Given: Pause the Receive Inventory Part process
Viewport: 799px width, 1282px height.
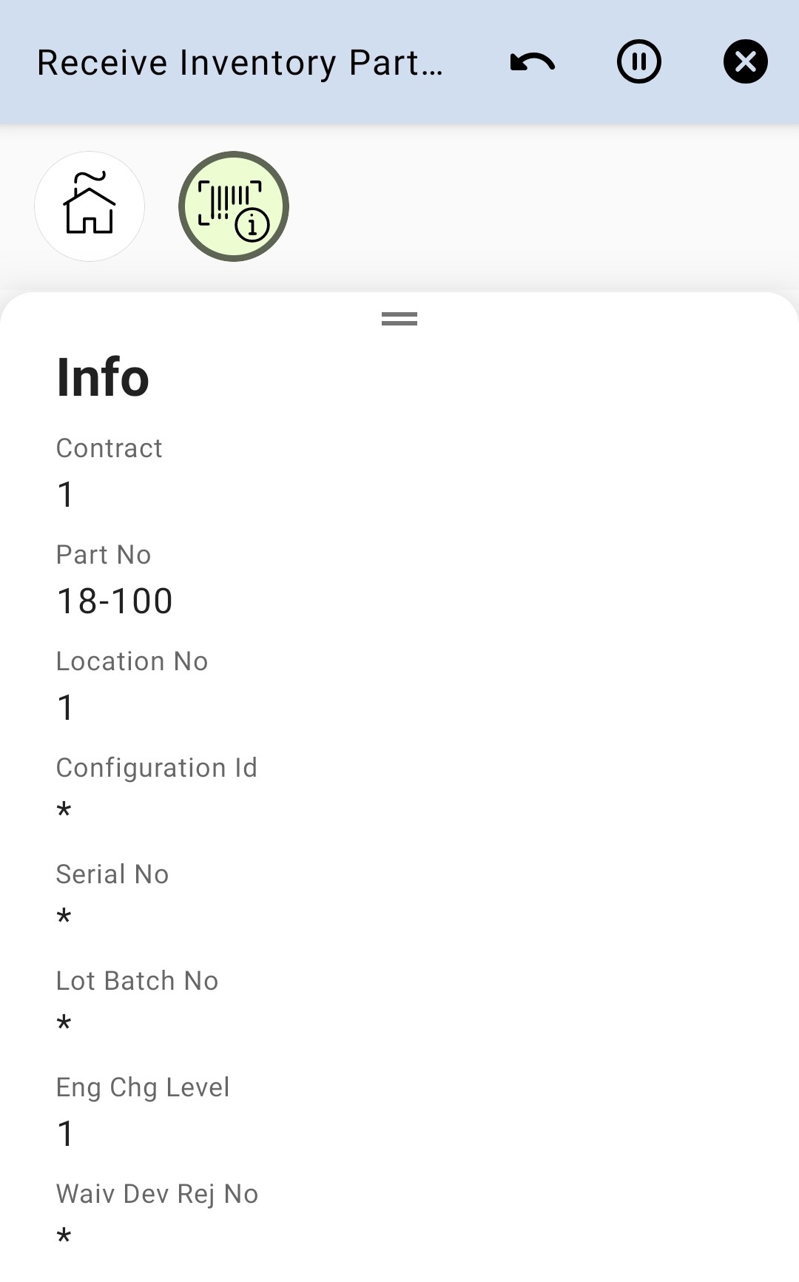Looking at the screenshot, I should [x=639, y=62].
